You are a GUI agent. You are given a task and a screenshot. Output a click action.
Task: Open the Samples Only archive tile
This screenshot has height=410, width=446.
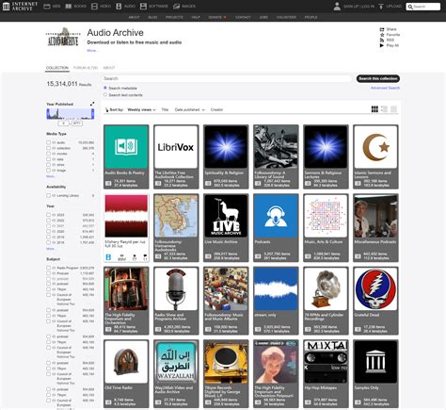(x=375, y=373)
